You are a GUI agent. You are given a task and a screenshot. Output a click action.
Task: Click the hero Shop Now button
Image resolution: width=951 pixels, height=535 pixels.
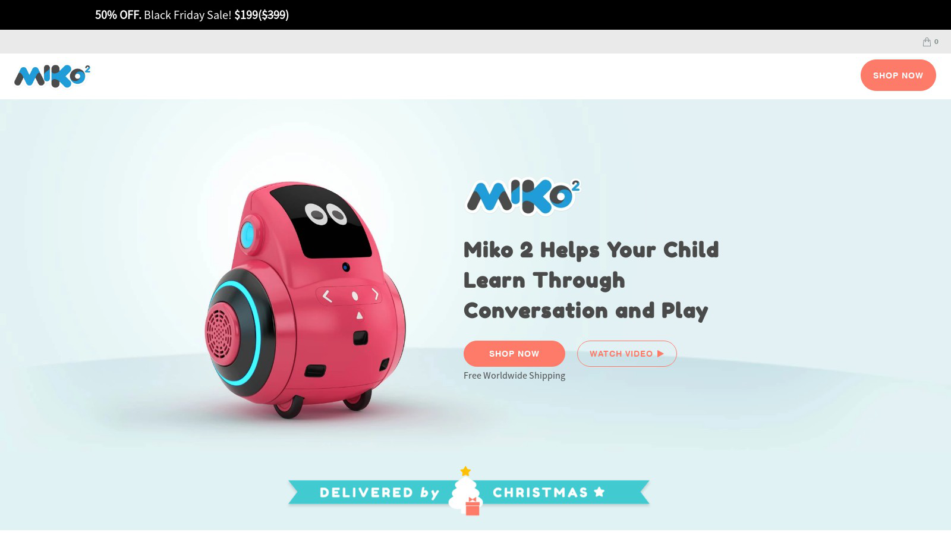tap(514, 354)
